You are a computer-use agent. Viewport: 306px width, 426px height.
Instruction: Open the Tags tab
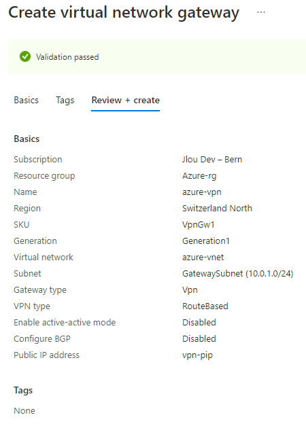point(65,101)
